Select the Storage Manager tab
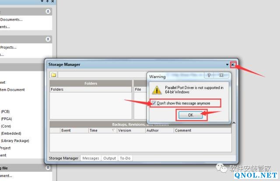The height and width of the screenshot is (181, 280). pos(63,158)
